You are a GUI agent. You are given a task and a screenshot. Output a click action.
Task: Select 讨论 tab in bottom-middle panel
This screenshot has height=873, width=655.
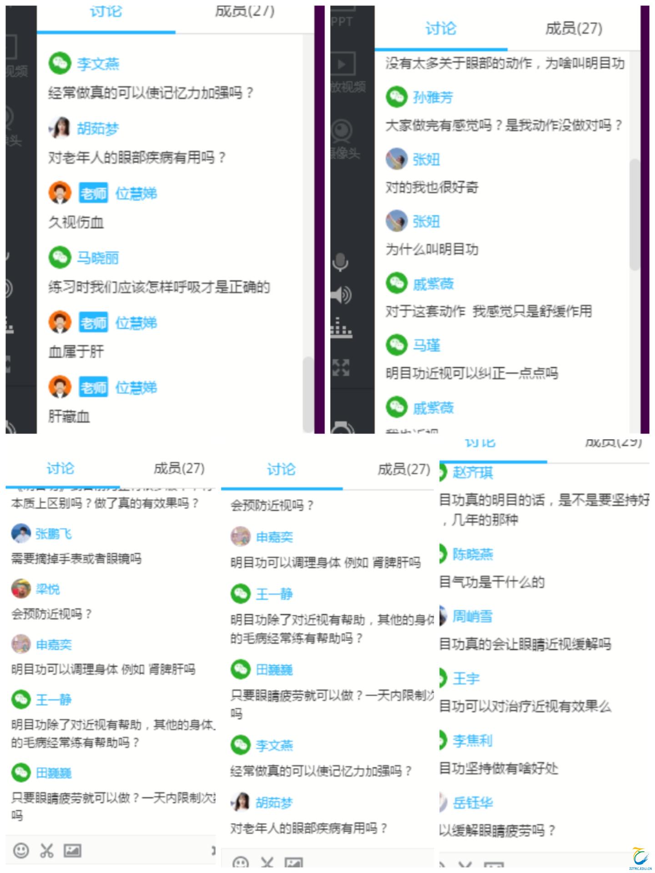pos(281,469)
